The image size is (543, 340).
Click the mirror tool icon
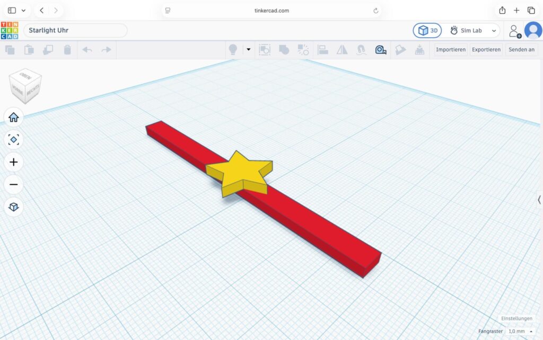342,50
